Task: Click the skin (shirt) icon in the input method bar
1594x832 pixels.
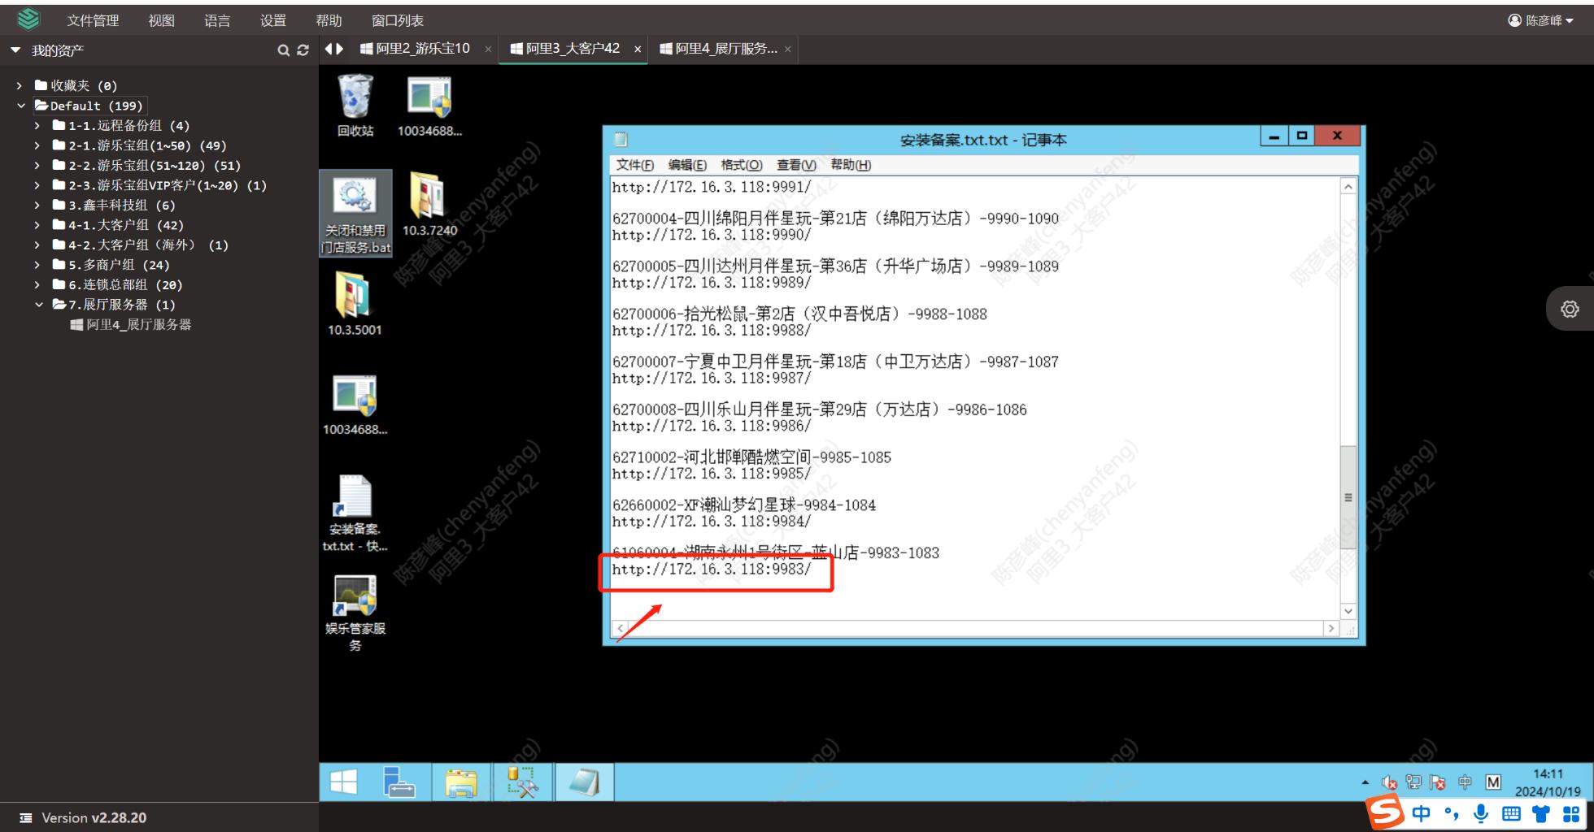Action: click(1540, 813)
